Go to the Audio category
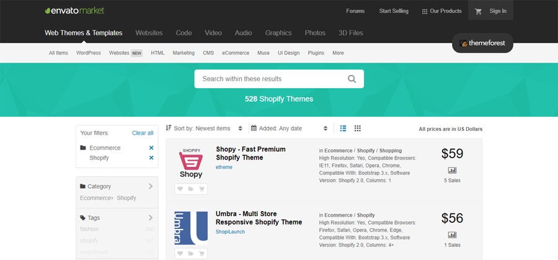This screenshot has width=558, height=260. pyautogui.click(x=244, y=33)
